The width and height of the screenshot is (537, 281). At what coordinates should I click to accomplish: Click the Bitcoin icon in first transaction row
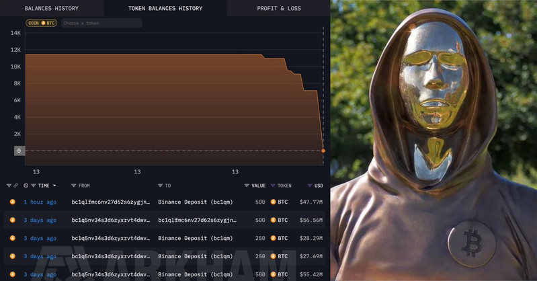(x=12, y=202)
